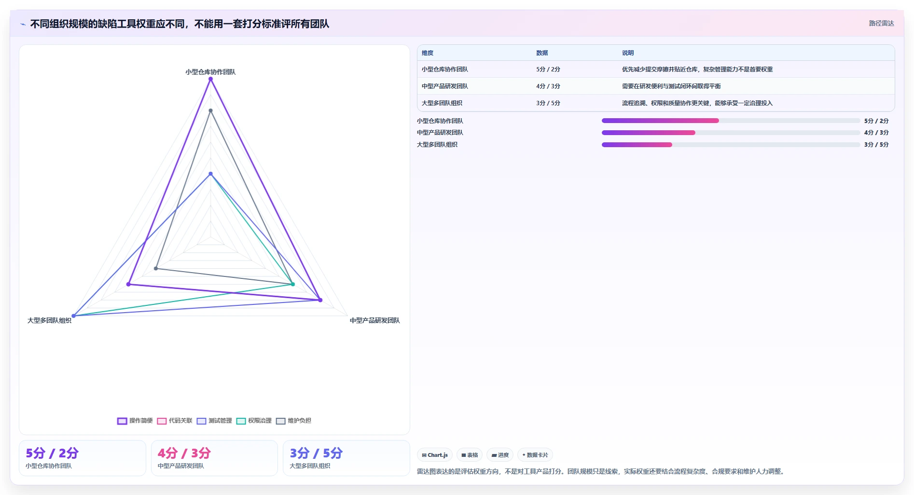Toggle the 权限治理 legend series
The width and height of the screenshot is (914, 495).
254,421
